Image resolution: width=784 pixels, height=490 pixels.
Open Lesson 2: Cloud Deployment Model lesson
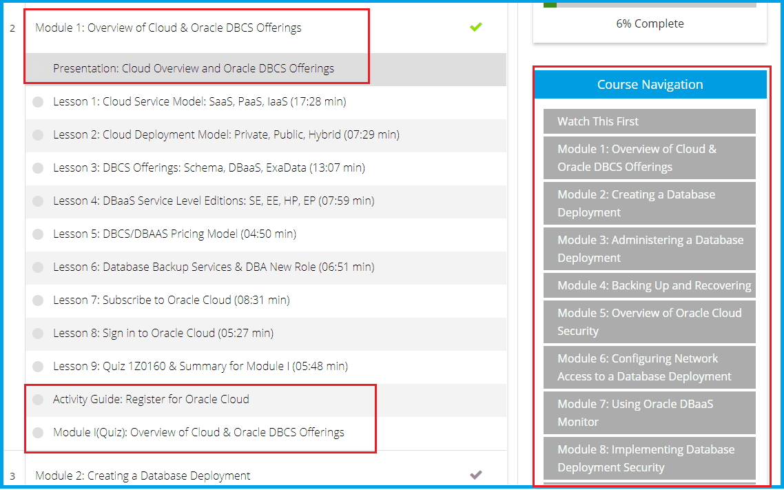(x=226, y=134)
